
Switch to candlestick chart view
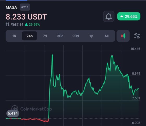point(123,36)
